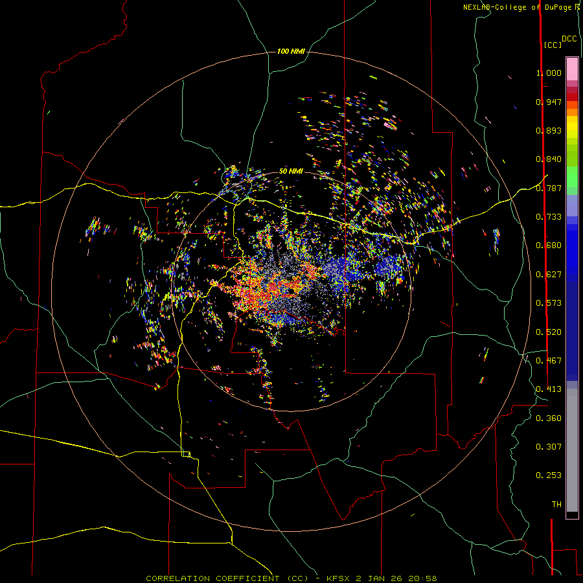Click the red swatch in the color bar
Viewport: 583px width, 583px height.
click(572, 97)
